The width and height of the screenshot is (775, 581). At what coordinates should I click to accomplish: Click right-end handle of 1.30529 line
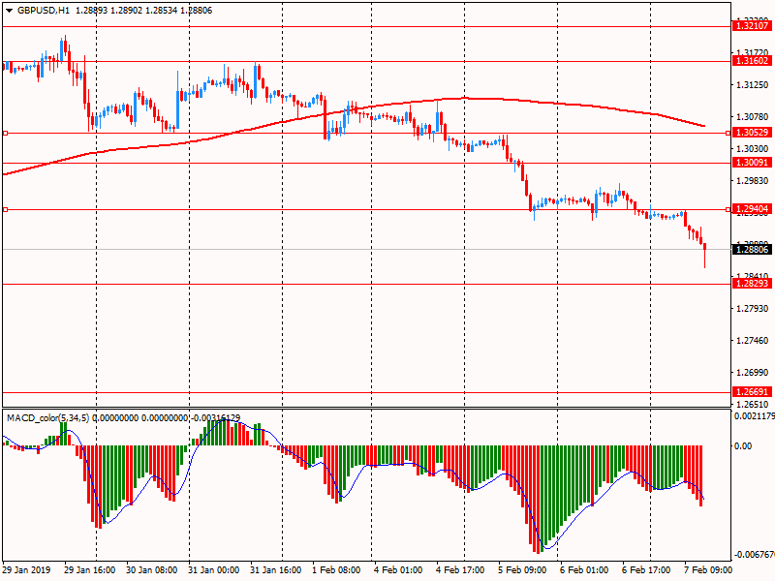pos(728,133)
